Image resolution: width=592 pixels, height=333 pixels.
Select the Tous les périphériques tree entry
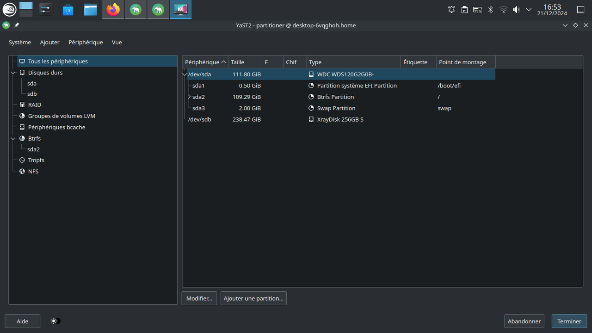(97, 61)
